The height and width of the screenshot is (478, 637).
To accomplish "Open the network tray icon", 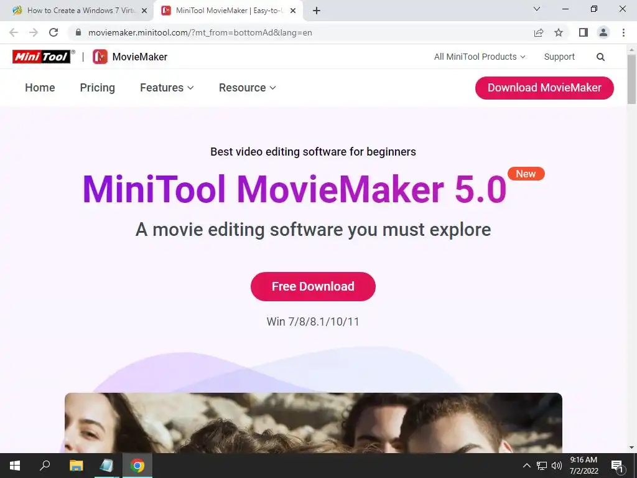I will (x=542, y=466).
